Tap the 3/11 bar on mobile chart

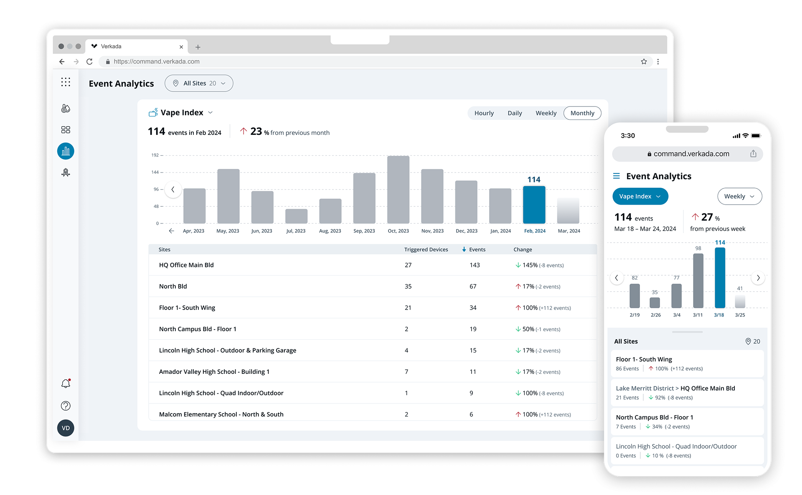(698, 281)
